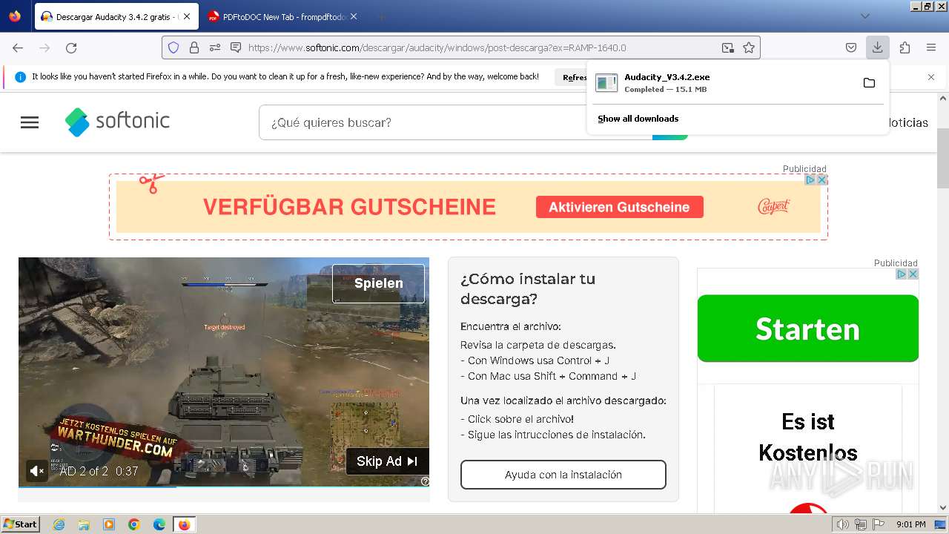
Task: Switch to Descargar Audacity tab
Action: pyautogui.click(x=116, y=16)
